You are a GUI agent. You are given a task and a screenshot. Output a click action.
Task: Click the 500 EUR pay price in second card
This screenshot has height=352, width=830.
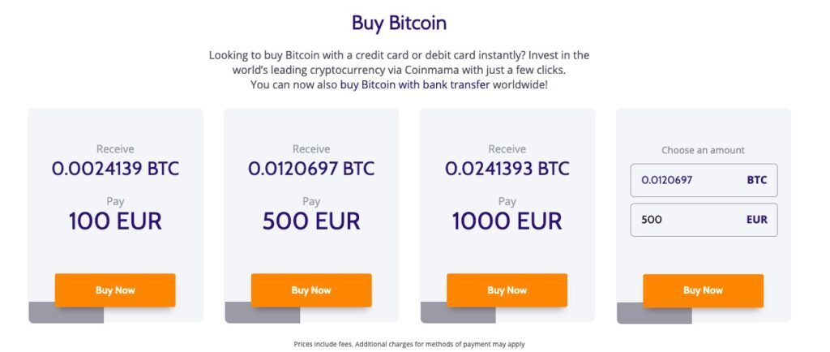[311, 221]
